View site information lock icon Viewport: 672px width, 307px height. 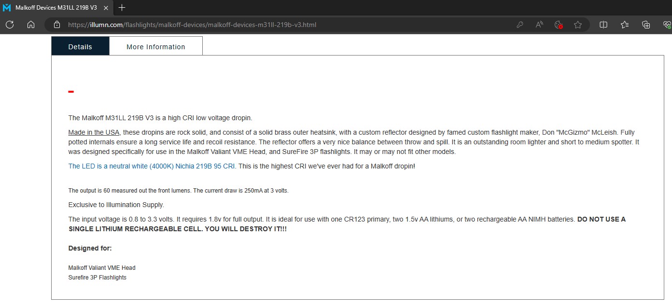click(x=57, y=25)
